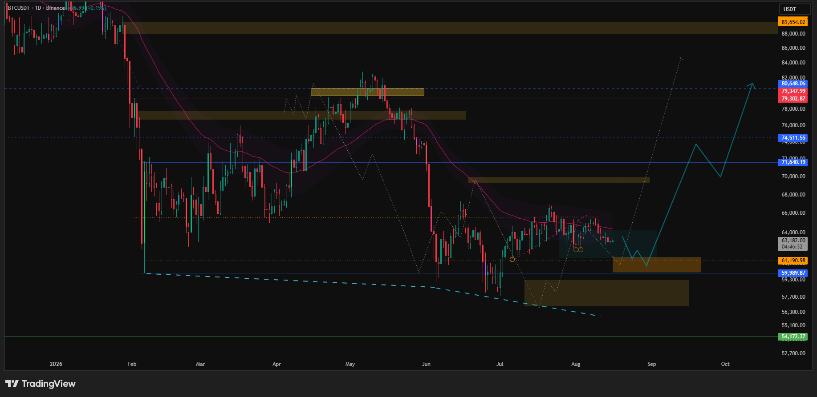Click the current price 63,182.00 label
The width and height of the screenshot is (817, 397).
pos(793,241)
